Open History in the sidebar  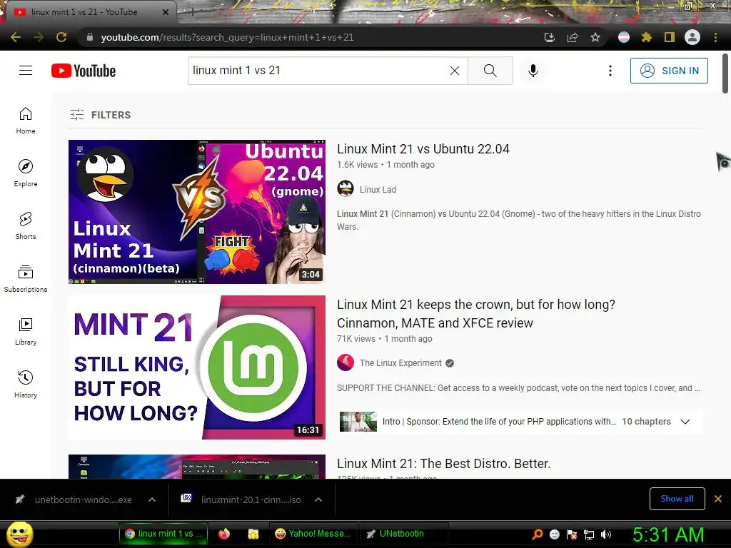(26, 384)
